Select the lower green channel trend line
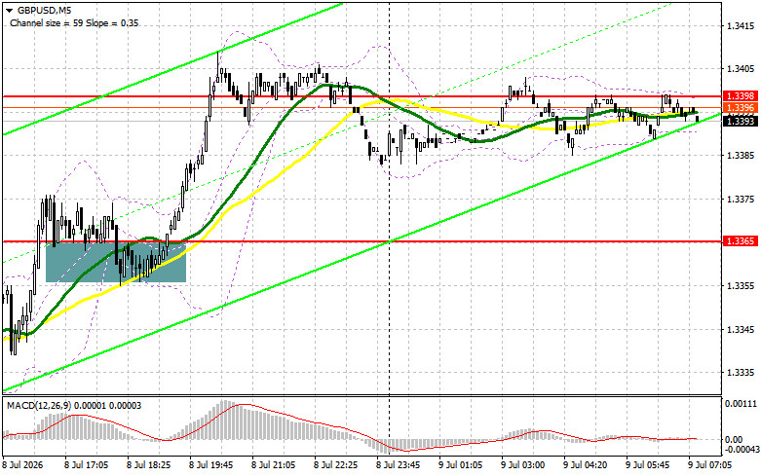The width and height of the screenshot is (761, 476). [x=361, y=252]
